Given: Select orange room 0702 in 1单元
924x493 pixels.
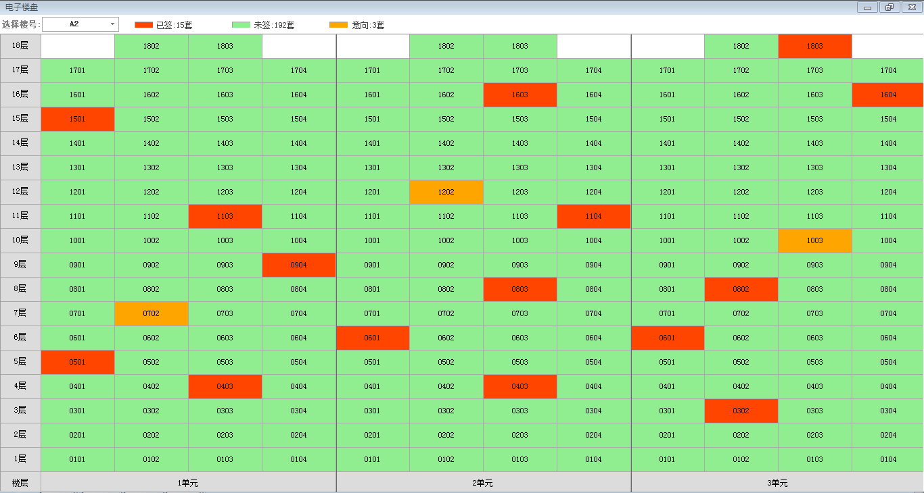Looking at the screenshot, I should pos(152,313).
